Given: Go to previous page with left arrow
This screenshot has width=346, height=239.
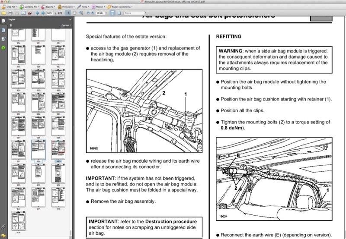Looking at the screenshot, I should [x=37, y=13].
